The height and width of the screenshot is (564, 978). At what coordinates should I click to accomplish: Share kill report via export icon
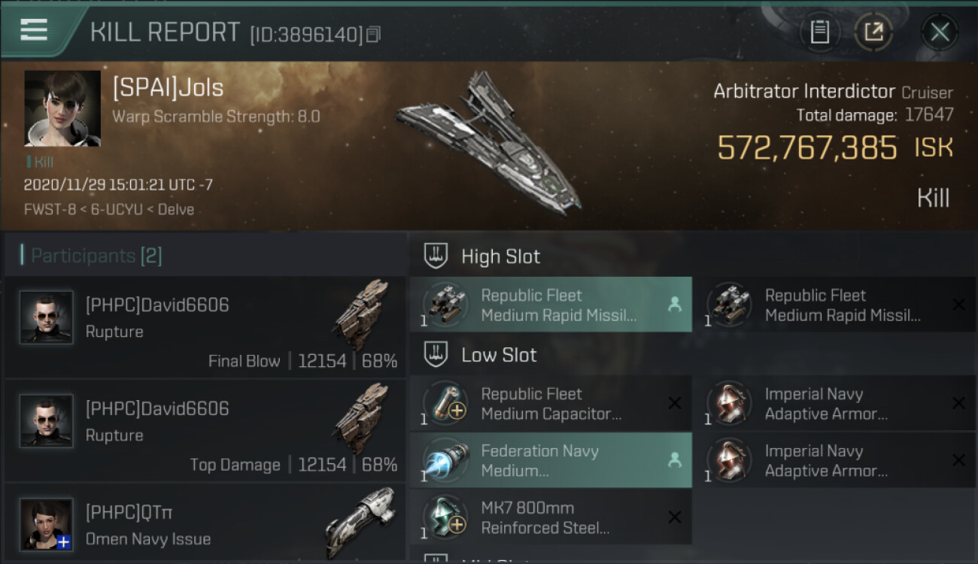click(x=873, y=32)
